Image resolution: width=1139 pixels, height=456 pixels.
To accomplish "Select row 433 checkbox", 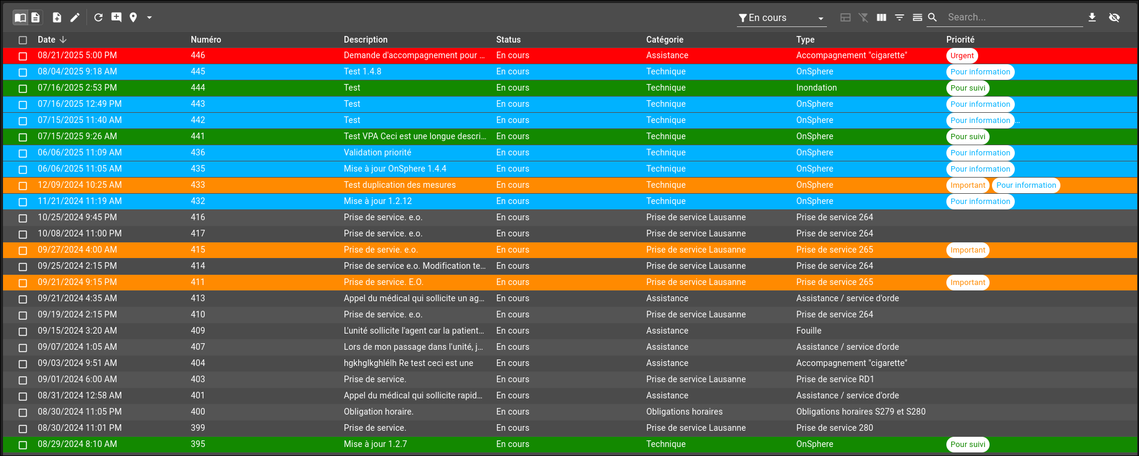I will click(x=23, y=185).
